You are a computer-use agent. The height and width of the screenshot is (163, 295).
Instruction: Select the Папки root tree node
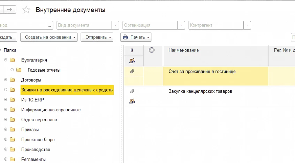10,50
